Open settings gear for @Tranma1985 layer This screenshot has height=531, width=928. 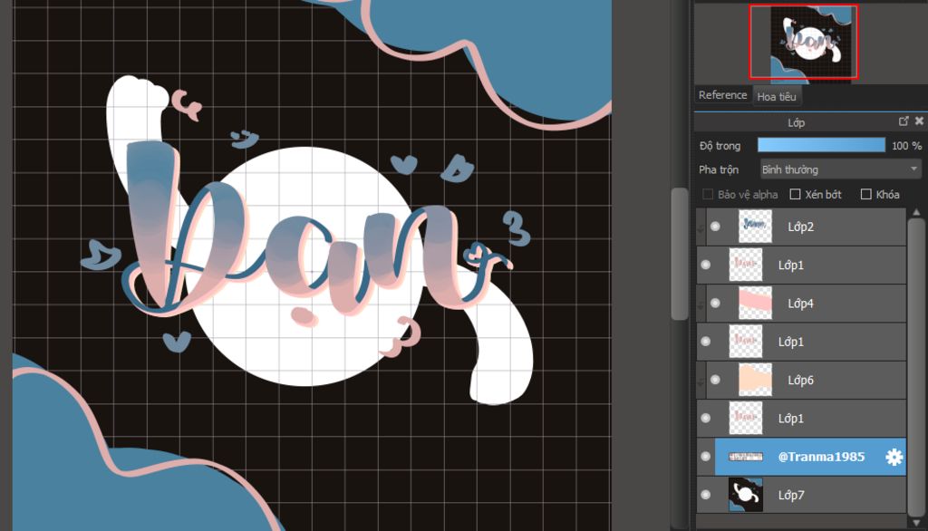[x=894, y=457]
